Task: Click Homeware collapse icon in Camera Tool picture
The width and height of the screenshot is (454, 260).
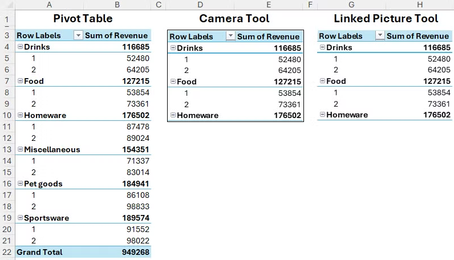Action: pos(173,115)
